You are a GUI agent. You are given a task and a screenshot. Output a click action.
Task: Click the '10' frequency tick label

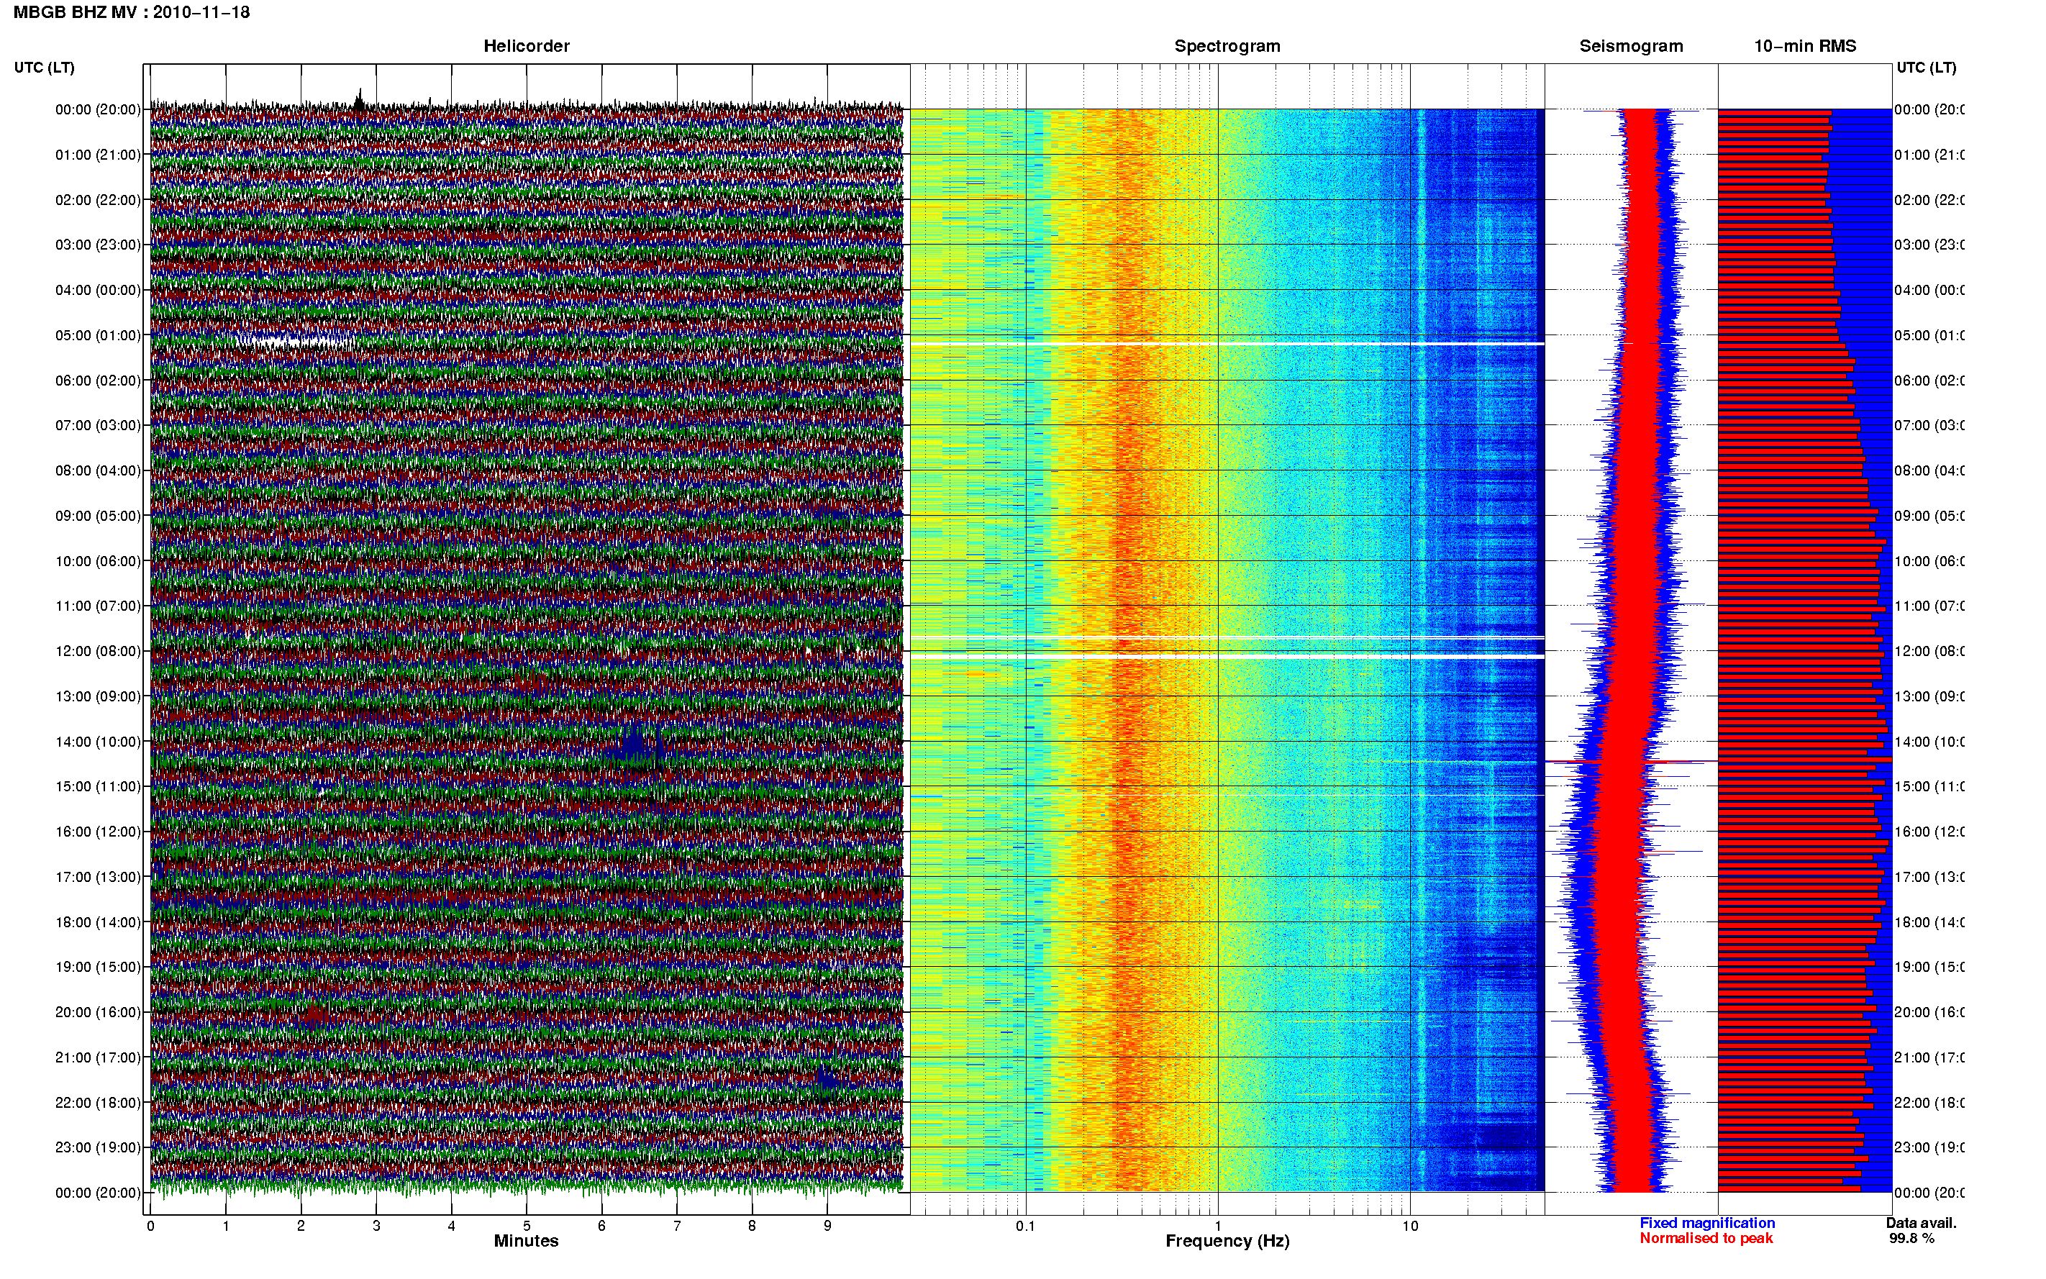coord(1410,1226)
